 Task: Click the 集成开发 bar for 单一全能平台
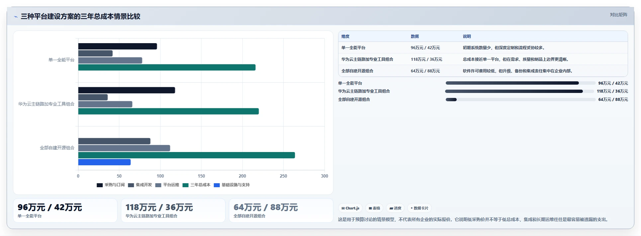(x=95, y=53)
